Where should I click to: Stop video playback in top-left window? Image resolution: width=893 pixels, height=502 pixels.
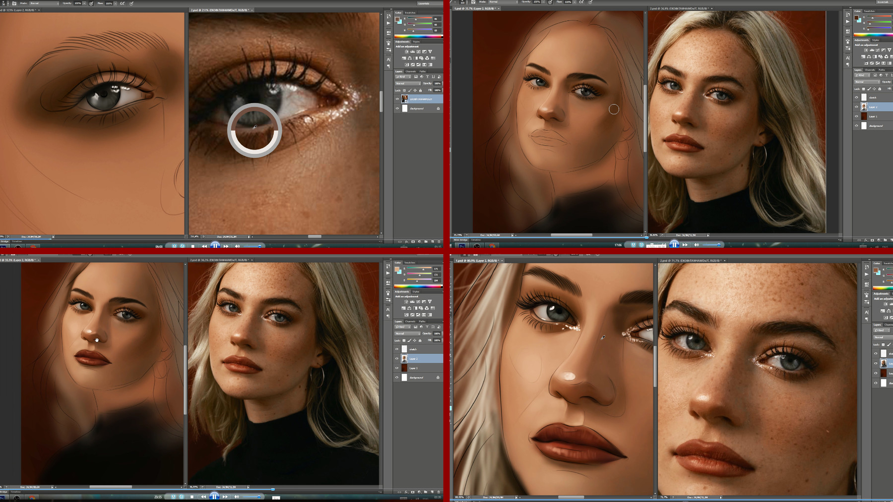coord(193,246)
